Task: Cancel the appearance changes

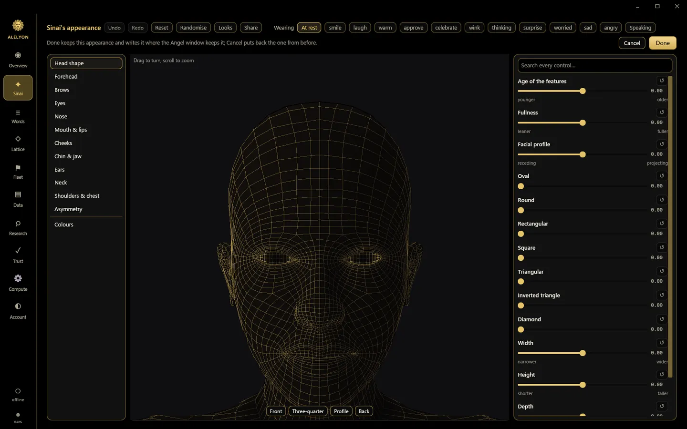Action: tap(632, 43)
